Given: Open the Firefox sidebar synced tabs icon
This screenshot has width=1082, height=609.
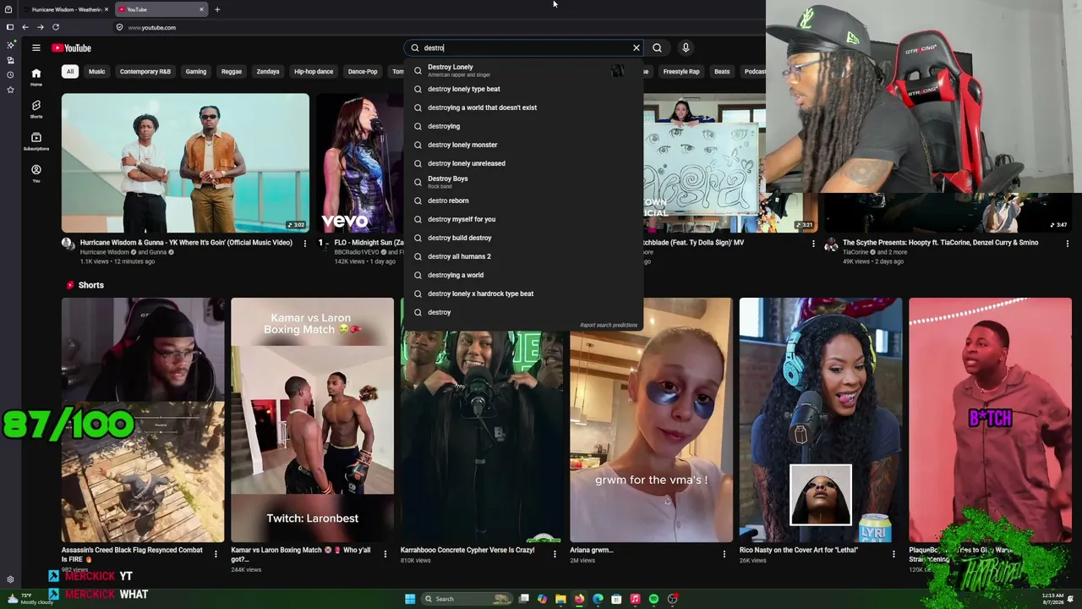Looking at the screenshot, I should 10,60.
